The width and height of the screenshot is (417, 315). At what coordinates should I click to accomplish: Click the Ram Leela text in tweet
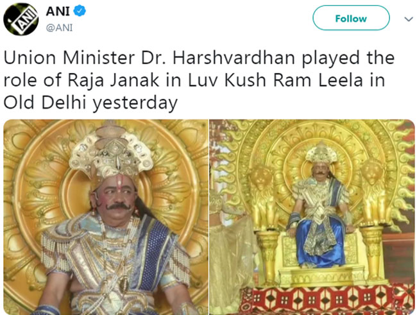[x=318, y=80]
